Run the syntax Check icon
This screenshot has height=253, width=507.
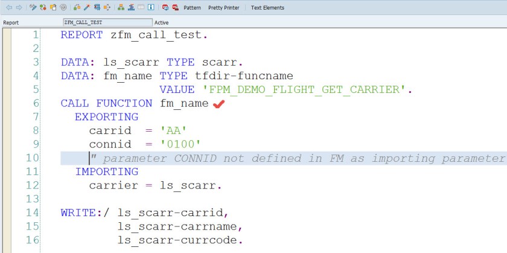(77, 7)
